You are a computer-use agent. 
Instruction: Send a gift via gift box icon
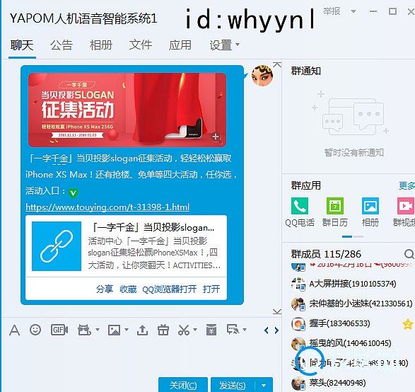(163, 330)
